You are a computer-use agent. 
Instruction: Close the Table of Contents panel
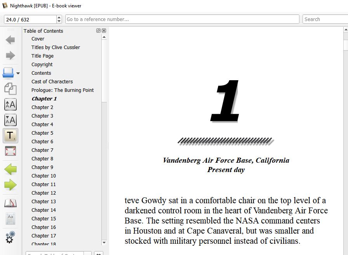(x=104, y=31)
